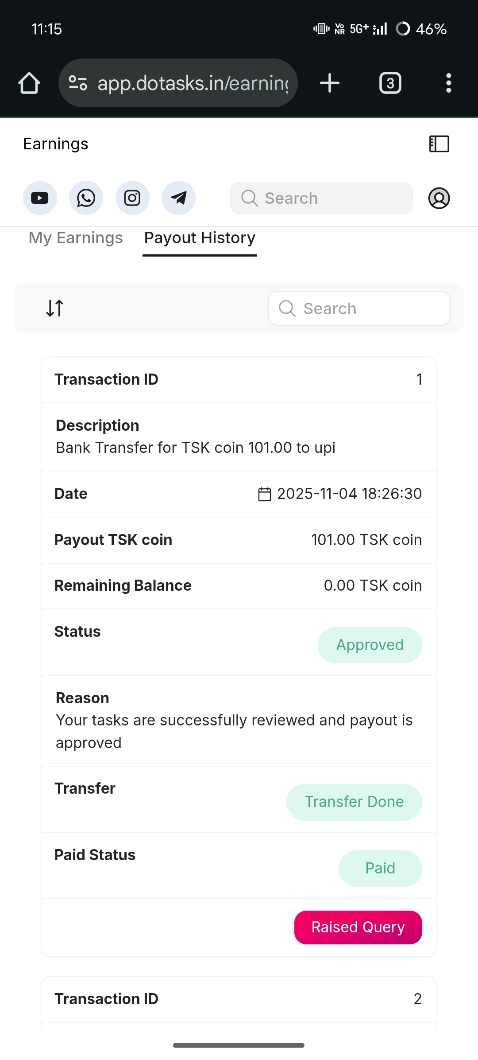
Task: Tap the WhatsApp icon
Action: point(86,198)
